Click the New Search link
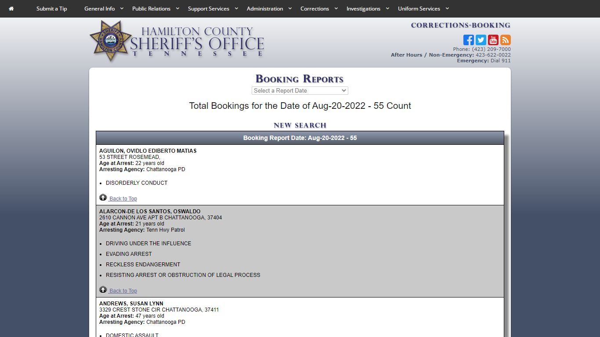 300,125
